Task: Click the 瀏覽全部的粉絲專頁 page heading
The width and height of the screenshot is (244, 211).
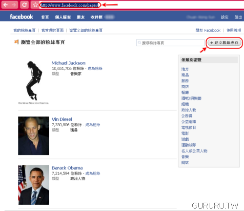Action: (x=43, y=42)
